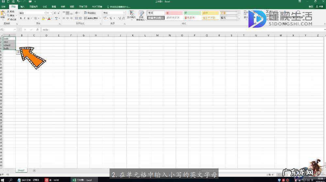Image resolution: width=326 pixels, height=182 pixels.
Task: Click the Undo arrow icon
Action: [18, 2]
